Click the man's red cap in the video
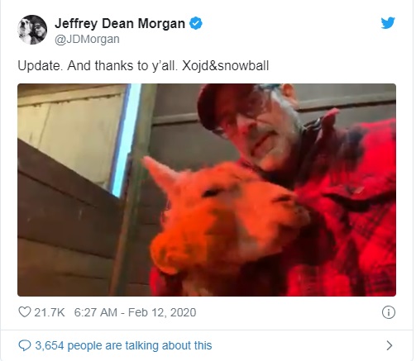This screenshot has height=361, width=416. tap(223, 105)
